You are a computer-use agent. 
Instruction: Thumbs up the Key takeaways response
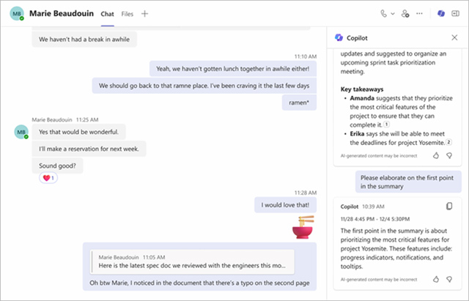(435, 155)
